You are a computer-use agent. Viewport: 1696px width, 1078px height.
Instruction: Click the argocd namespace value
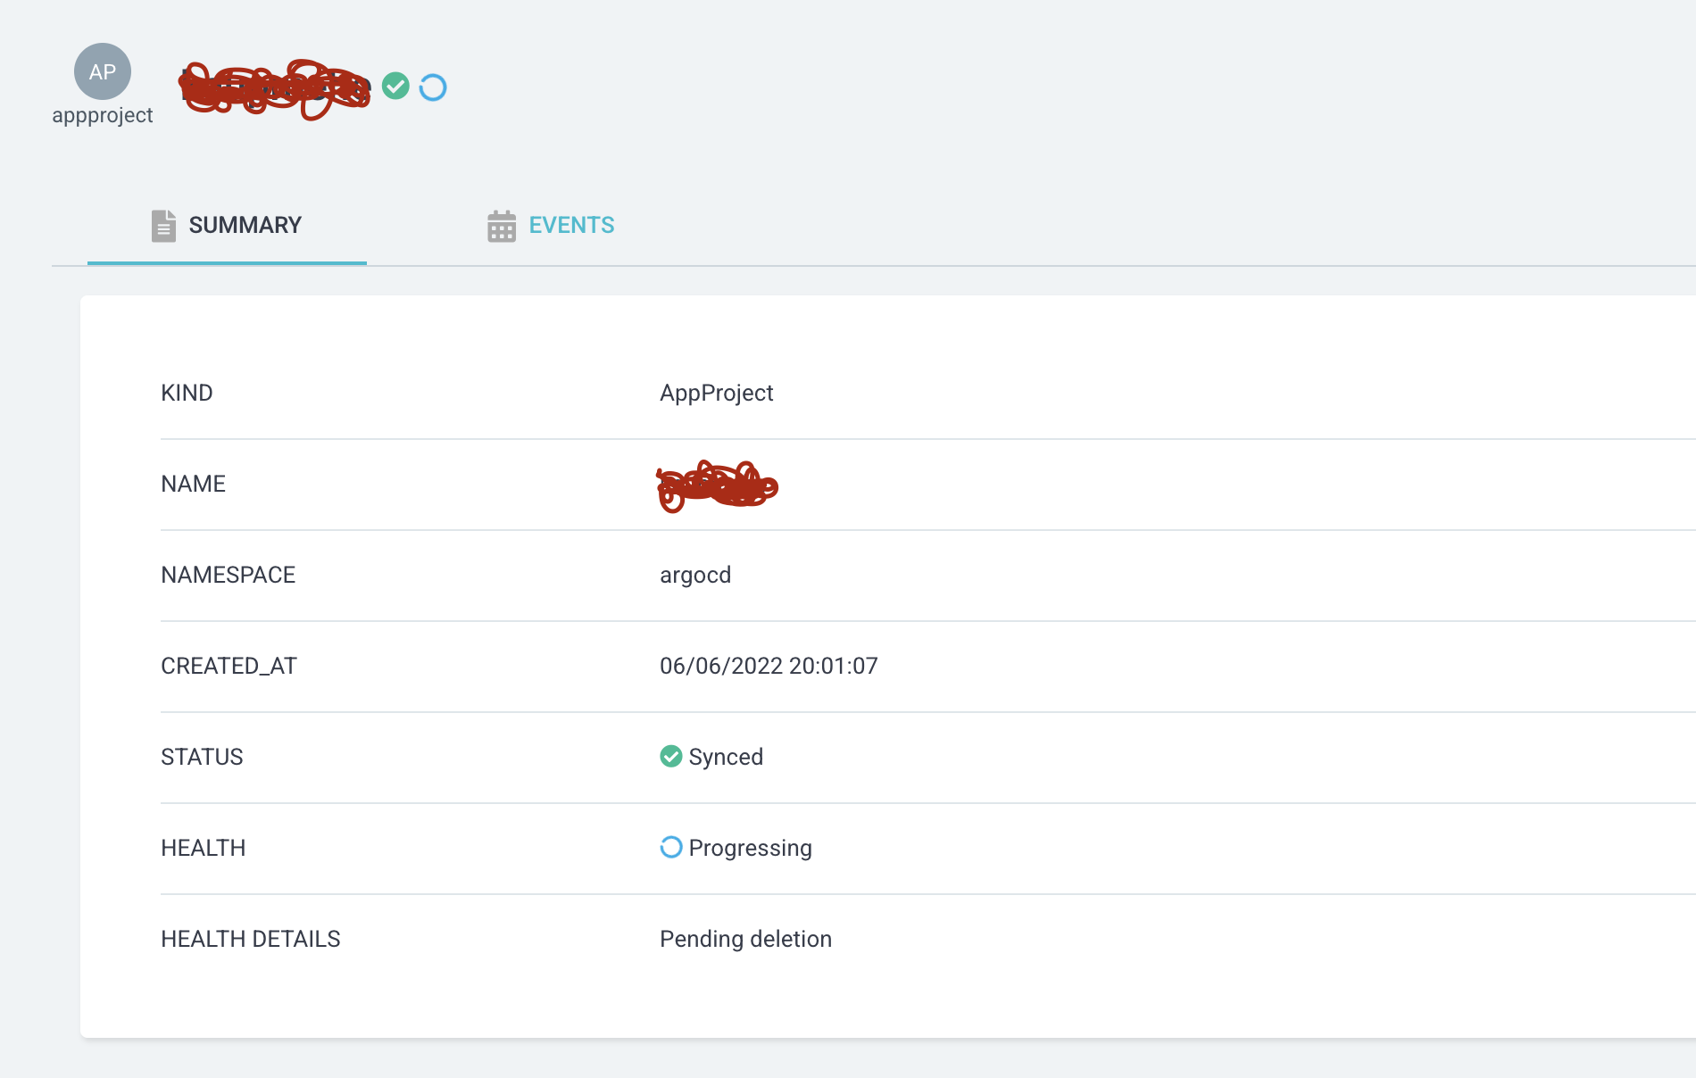(695, 575)
